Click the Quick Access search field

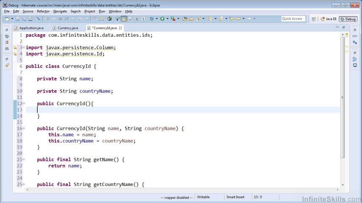[293, 19]
